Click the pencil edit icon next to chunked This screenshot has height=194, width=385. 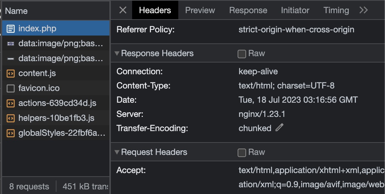pyautogui.click(x=280, y=128)
